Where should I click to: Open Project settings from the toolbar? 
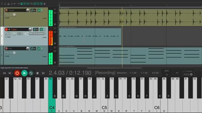(12, 4)
